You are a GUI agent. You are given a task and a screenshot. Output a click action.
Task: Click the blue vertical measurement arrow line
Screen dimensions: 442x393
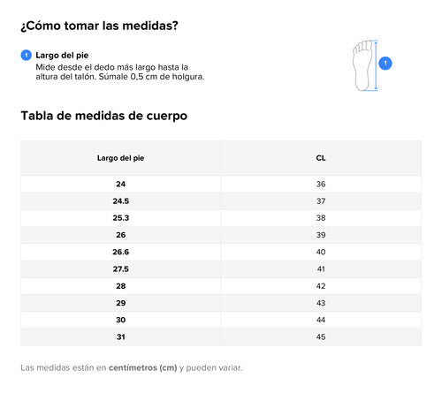click(376, 65)
